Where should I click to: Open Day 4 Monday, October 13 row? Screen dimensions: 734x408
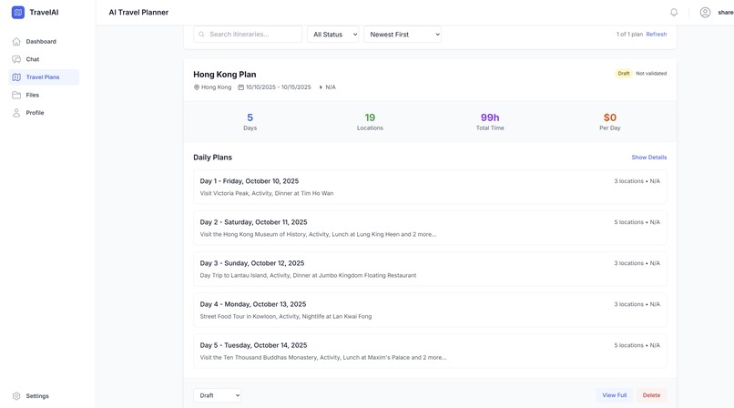click(x=430, y=310)
